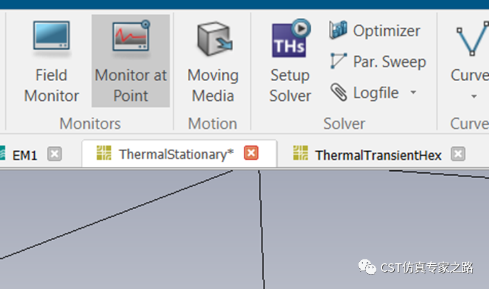Switch to the EM1 tab
The height and width of the screenshot is (289, 489).
(24, 155)
